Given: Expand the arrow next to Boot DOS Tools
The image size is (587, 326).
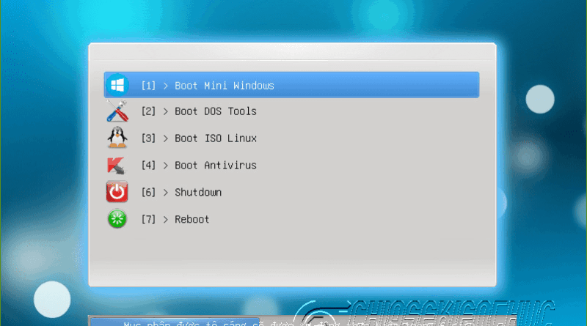Looking at the screenshot, I should point(166,111).
